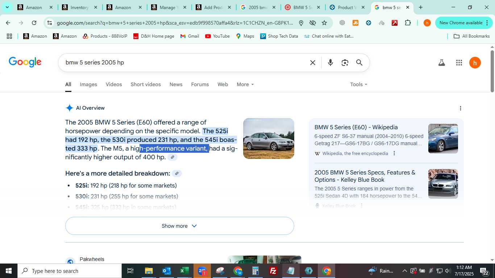Open Google account avatar on page
The image size is (495, 278).
click(x=475, y=63)
